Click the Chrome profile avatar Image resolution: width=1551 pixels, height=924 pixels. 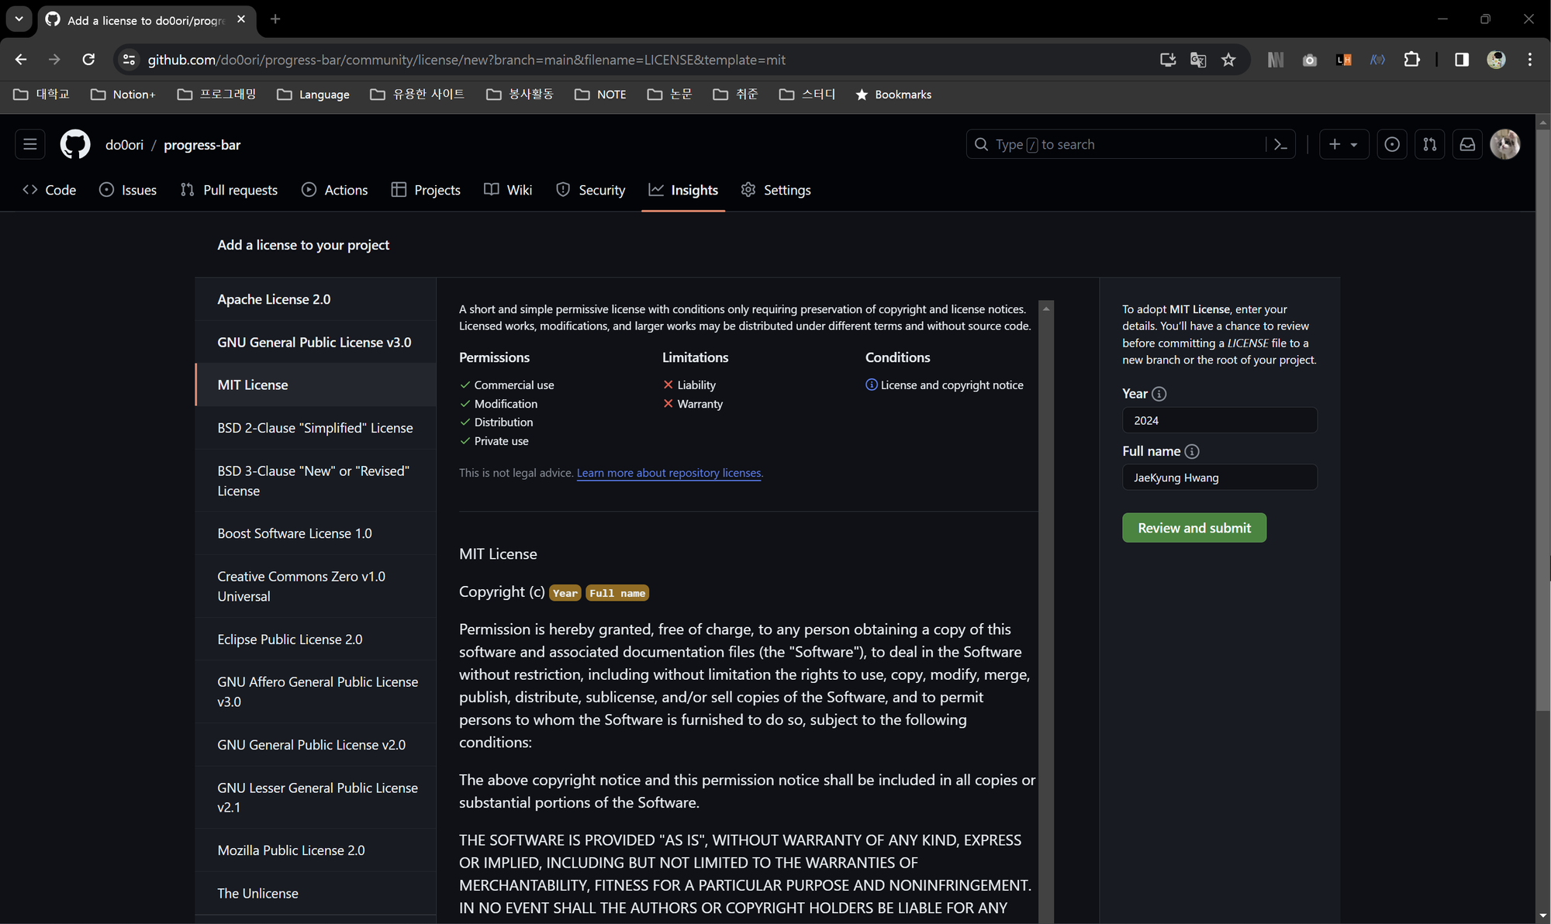[x=1496, y=60]
